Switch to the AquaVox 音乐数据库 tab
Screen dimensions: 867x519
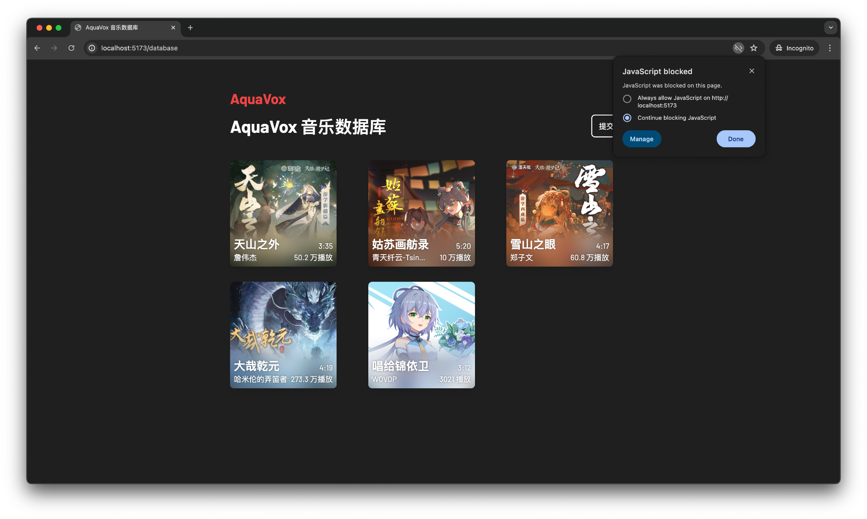(x=123, y=27)
